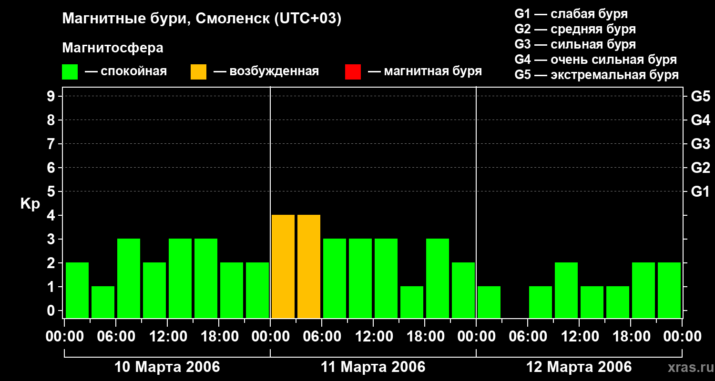Viewport: 715px width, 381px height.
Task: Click the G1 tick label on right scale
Action: click(x=700, y=192)
